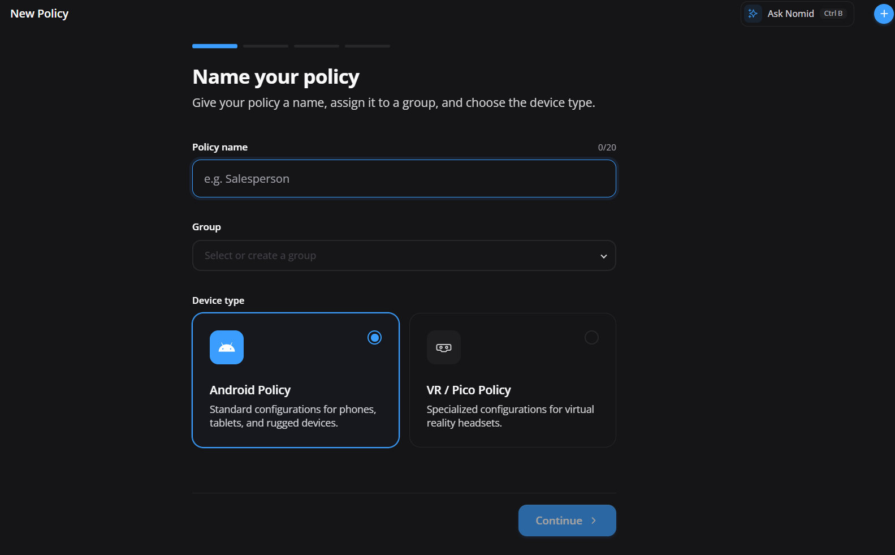Click the Ctrl B shortcut badge
Image resolution: width=895 pixels, height=555 pixels.
[x=833, y=14]
